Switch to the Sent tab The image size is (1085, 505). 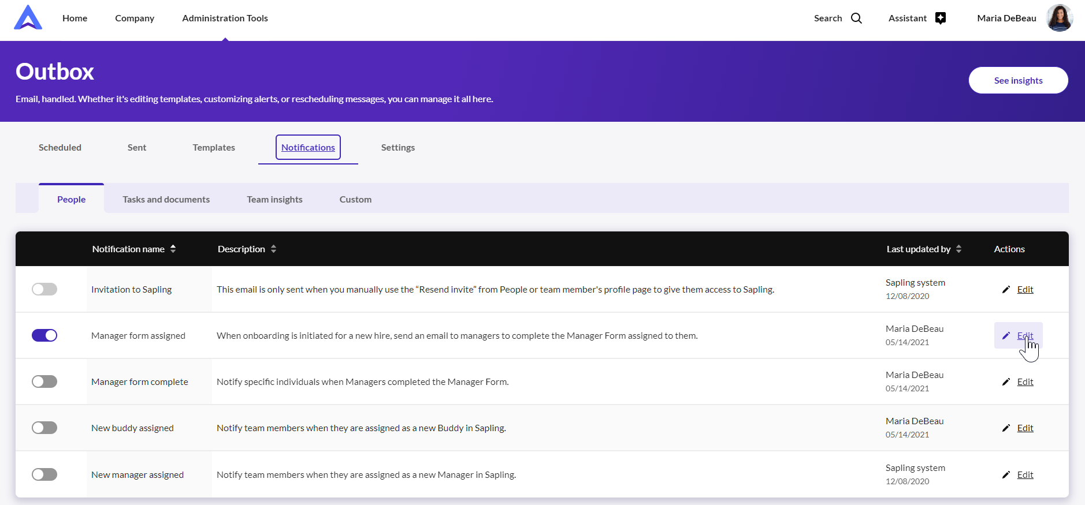click(137, 148)
